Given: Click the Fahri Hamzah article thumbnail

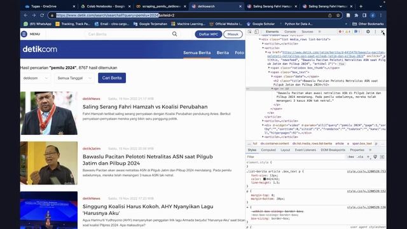Looking at the screenshot, I should (x=49, y=113).
